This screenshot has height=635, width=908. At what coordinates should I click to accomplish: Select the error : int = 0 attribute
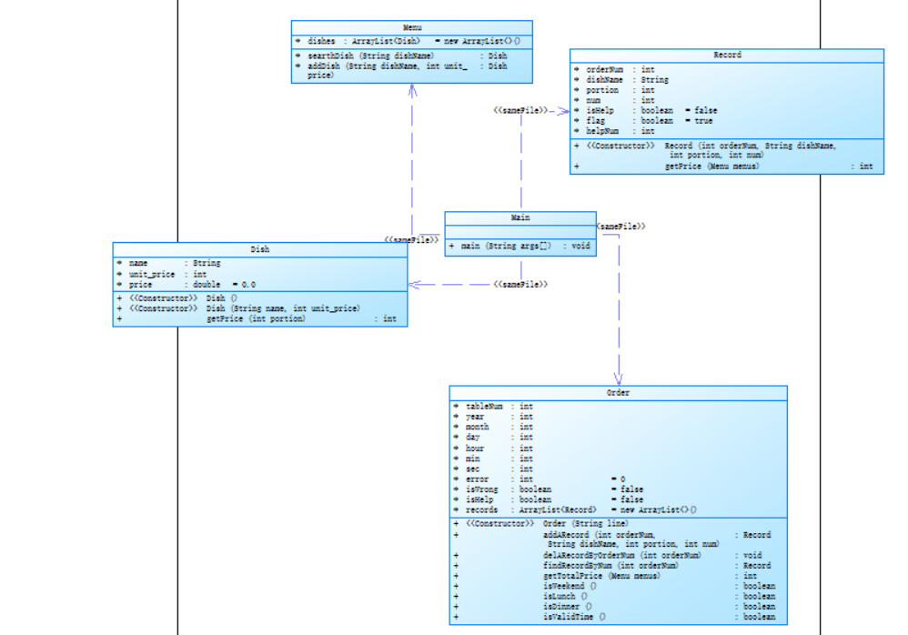tap(540, 479)
